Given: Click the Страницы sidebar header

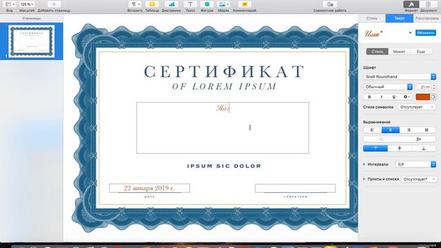Looking at the screenshot, I should click(x=32, y=19).
